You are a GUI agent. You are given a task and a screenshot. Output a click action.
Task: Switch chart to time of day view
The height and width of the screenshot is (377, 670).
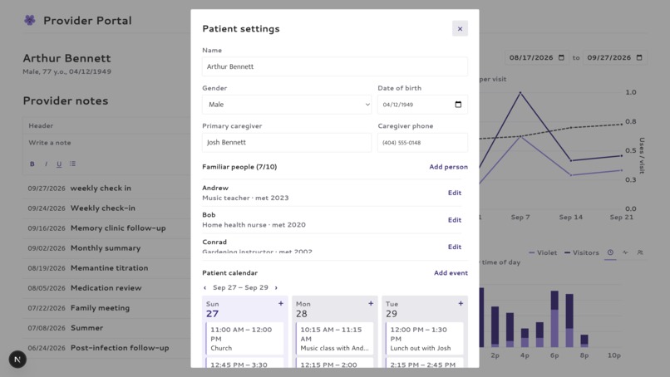[611, 252]
